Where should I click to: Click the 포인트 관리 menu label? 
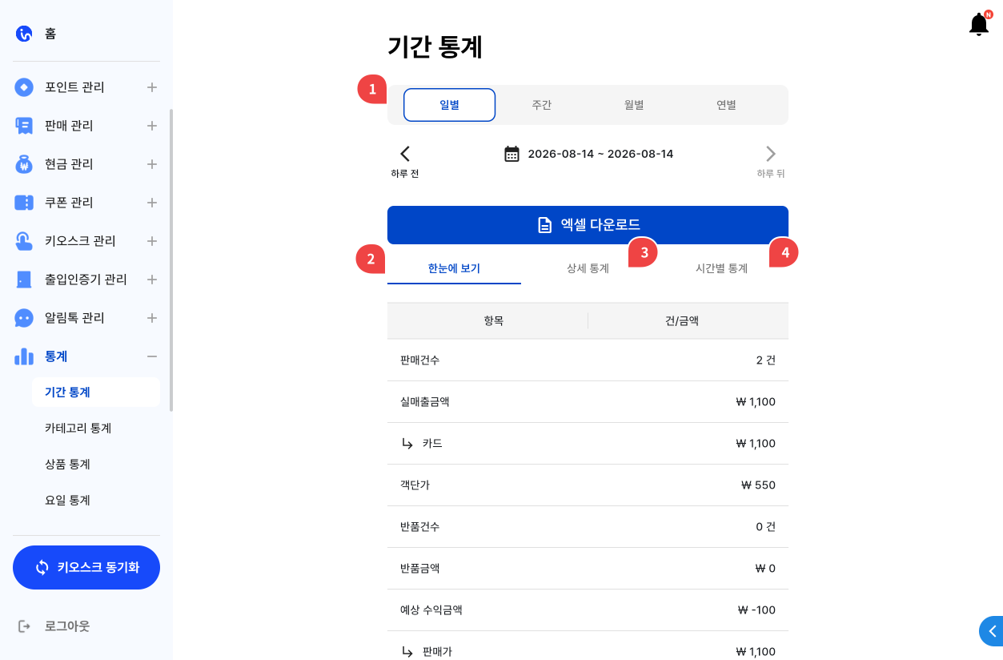(74, 87)
